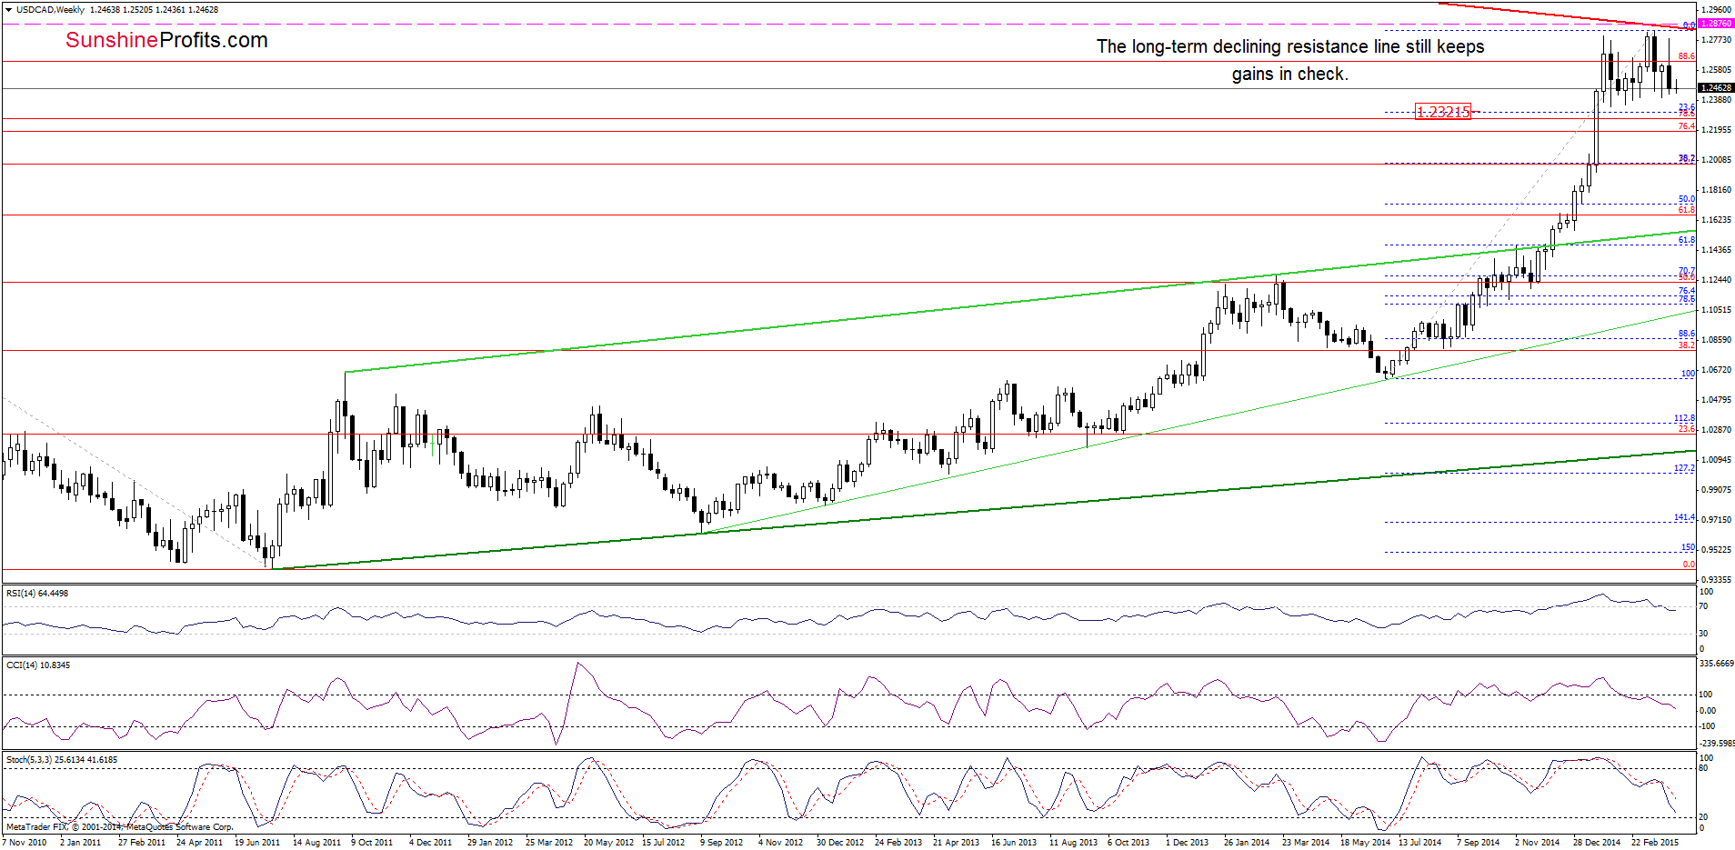Click the 1.00945 price axis value
Viewport: 1735px width, 850px height.
point(1716,460)
